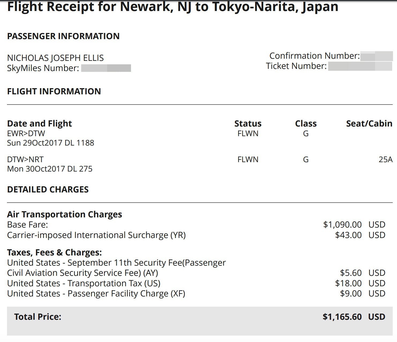
Task: Click the Passenger Facility Charge (XF) line
Action: [x=96, y=293]
